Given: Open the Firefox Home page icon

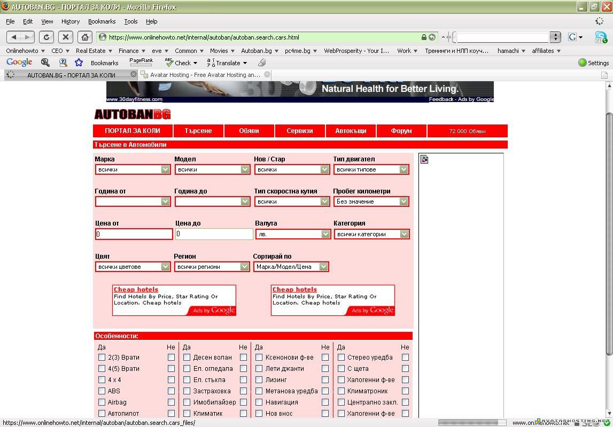Looking at the screenshot, I should [x=85, y=37].
